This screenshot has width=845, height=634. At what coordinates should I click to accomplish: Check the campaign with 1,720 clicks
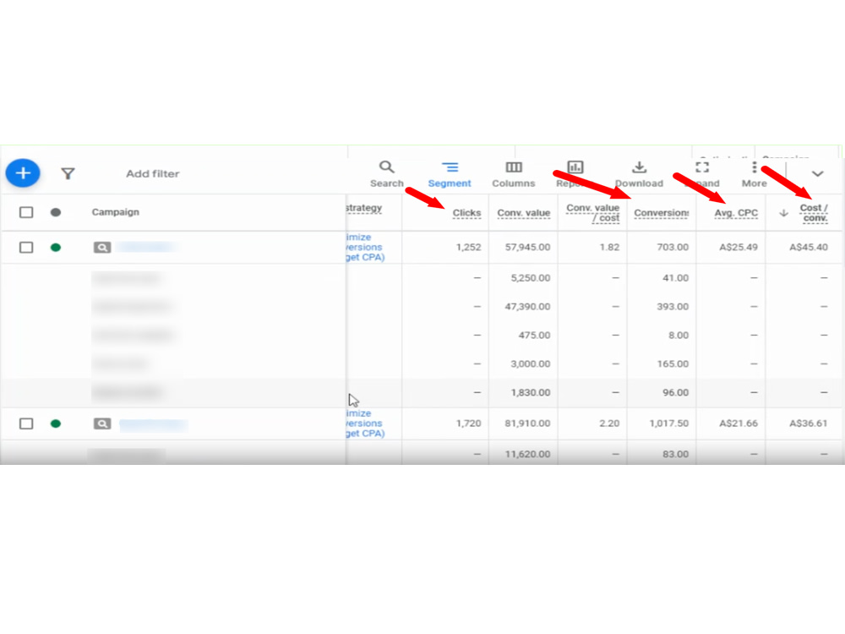26,424
